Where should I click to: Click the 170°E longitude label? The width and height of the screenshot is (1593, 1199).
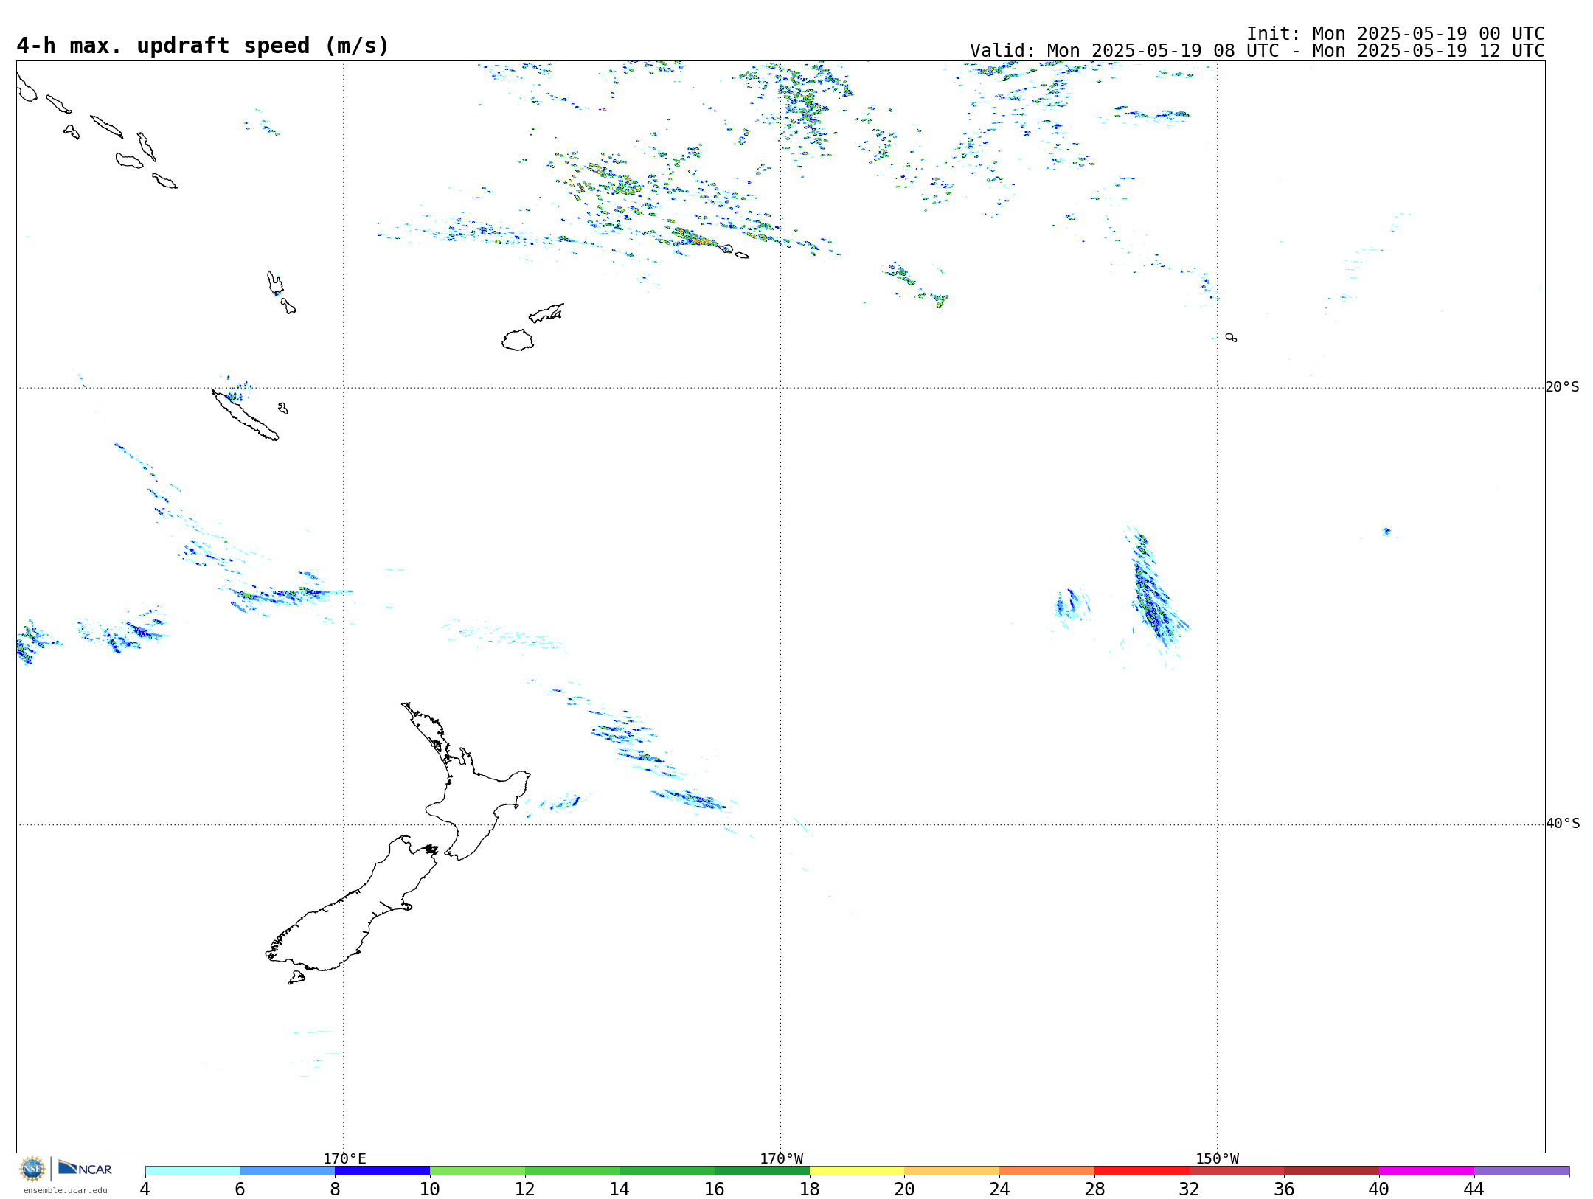344,1159
